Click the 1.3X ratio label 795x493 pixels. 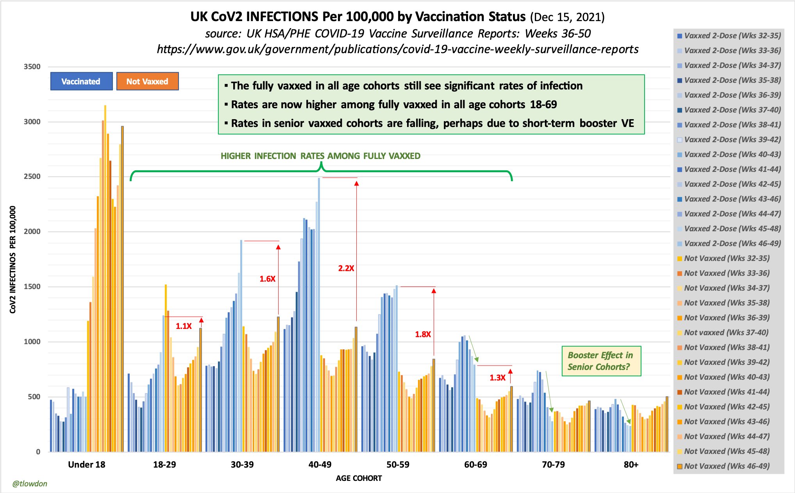pos(497,378)
